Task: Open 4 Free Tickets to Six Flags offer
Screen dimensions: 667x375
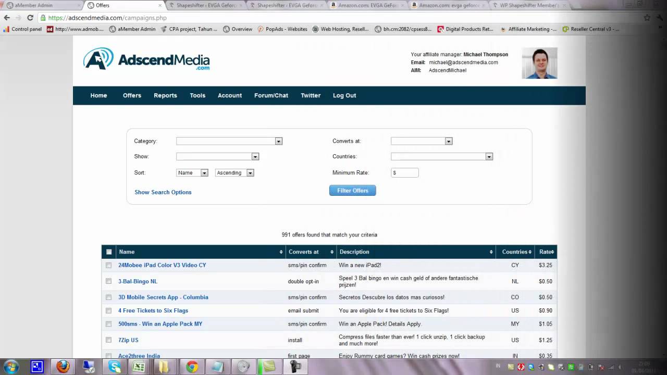Action: (x=153, y=311)
